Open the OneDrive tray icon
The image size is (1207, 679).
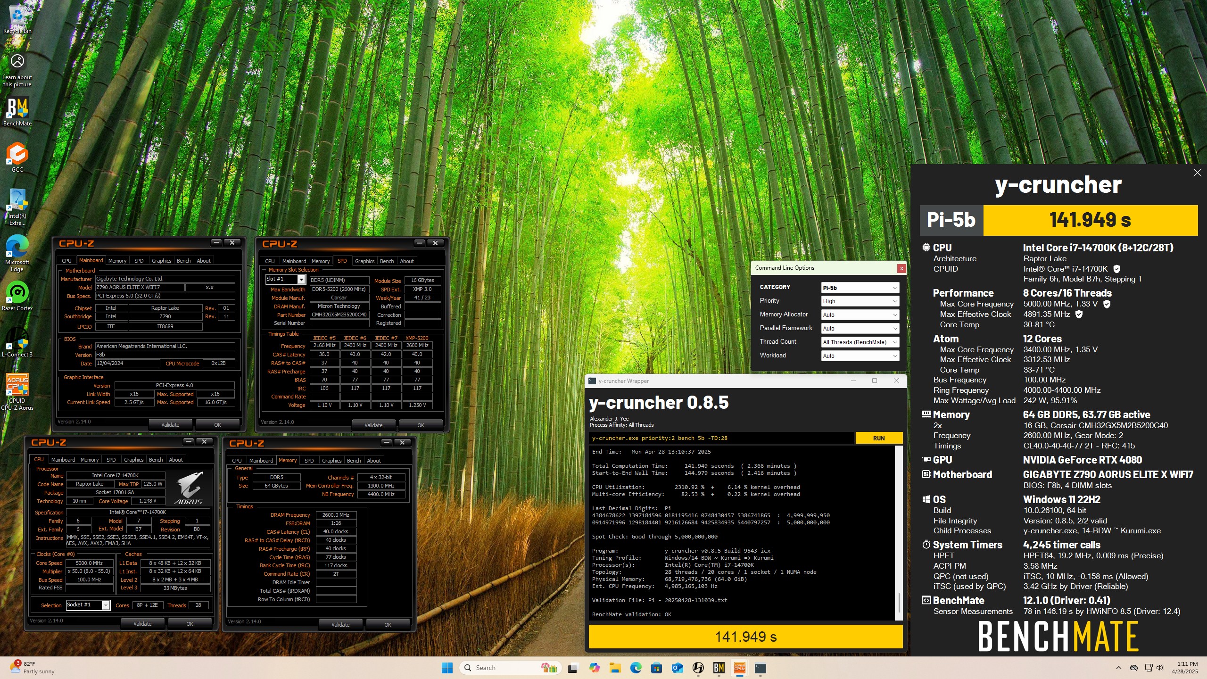click(x=1134, y=668)
